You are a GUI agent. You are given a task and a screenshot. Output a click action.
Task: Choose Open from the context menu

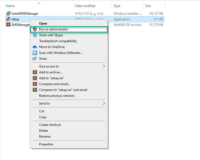pos(69,23)
